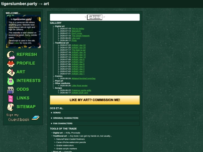Open 'Artfight day 22' link

[x=79, y=45]
